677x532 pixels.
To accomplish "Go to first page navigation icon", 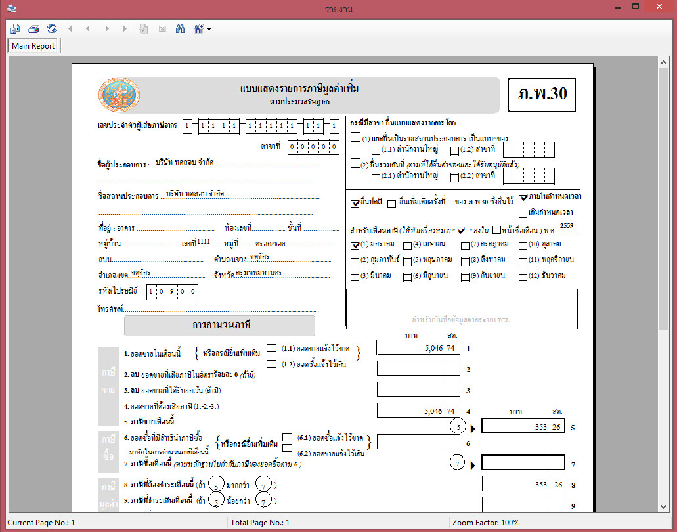I will (70, 29).
